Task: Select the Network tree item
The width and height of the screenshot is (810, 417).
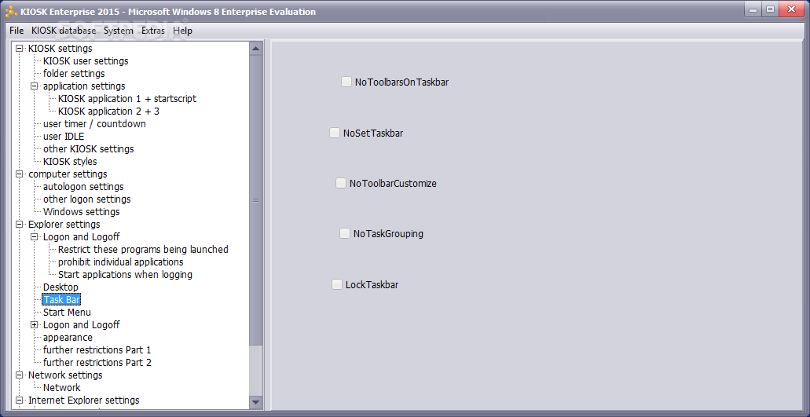Action: coord(61,388)
